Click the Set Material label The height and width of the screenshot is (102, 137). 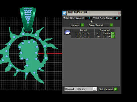tap(106, 89)
